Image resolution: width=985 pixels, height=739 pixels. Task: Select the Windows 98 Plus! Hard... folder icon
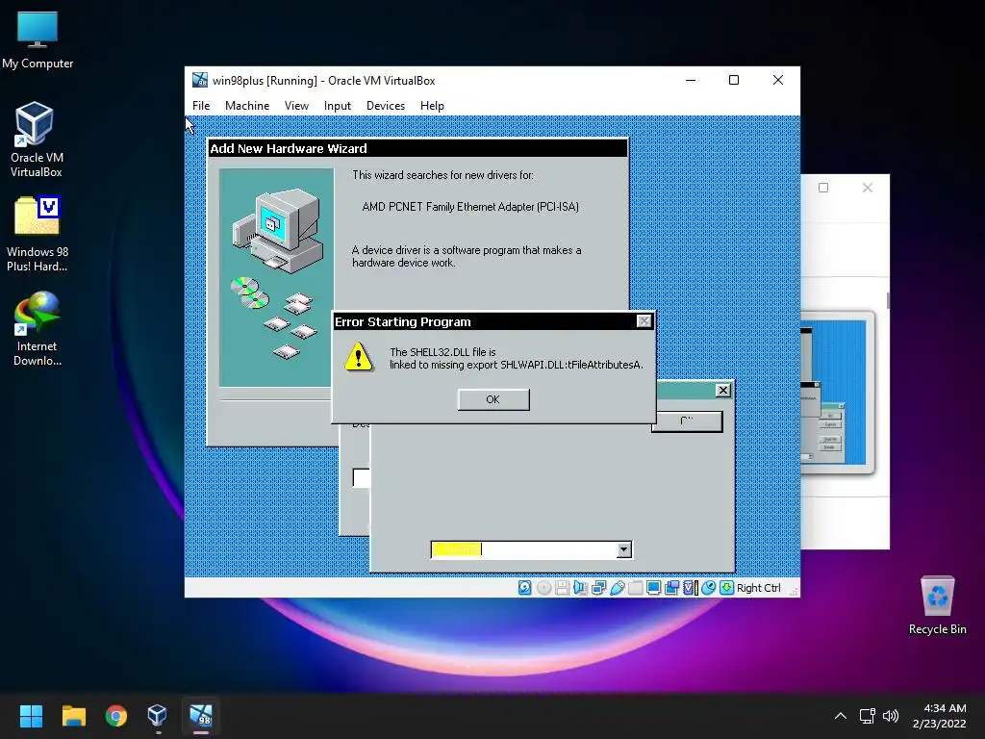38,235
